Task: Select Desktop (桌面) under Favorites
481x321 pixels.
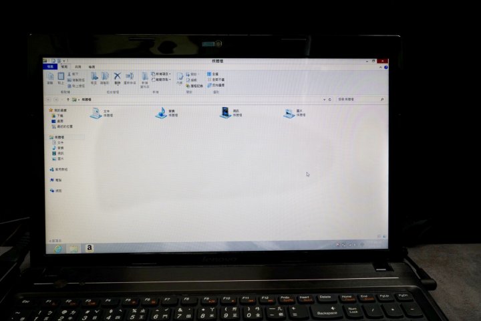Action: 57,121
